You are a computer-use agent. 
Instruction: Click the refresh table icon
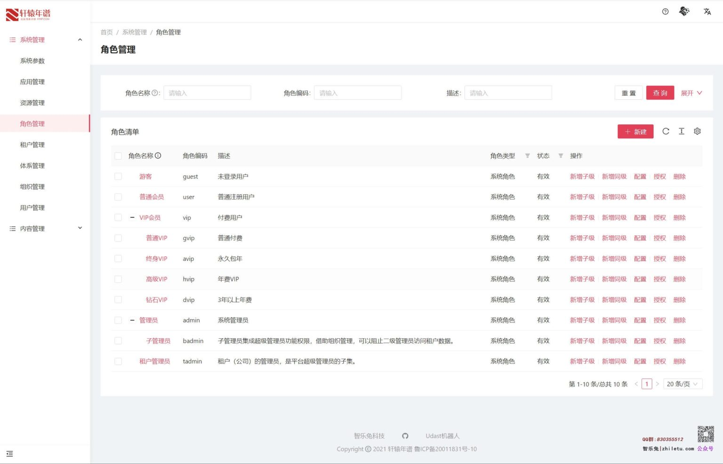tap(666, 131)
